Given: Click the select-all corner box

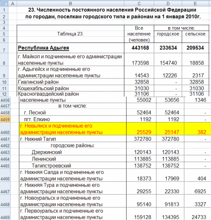Looking at the screenshot, I should click(4, 4).
